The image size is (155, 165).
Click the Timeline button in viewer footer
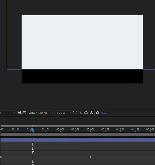pos(86,113)
